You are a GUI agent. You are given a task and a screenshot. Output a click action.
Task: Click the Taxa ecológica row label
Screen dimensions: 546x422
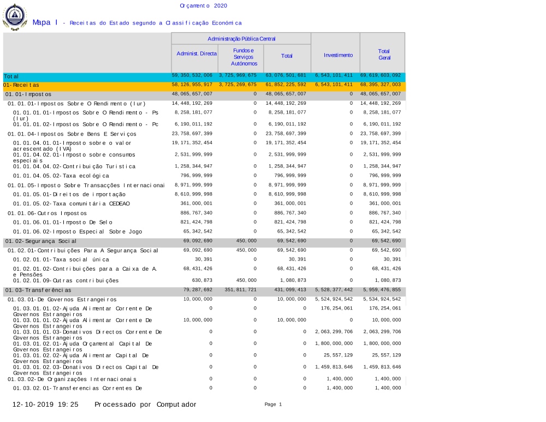61,176
